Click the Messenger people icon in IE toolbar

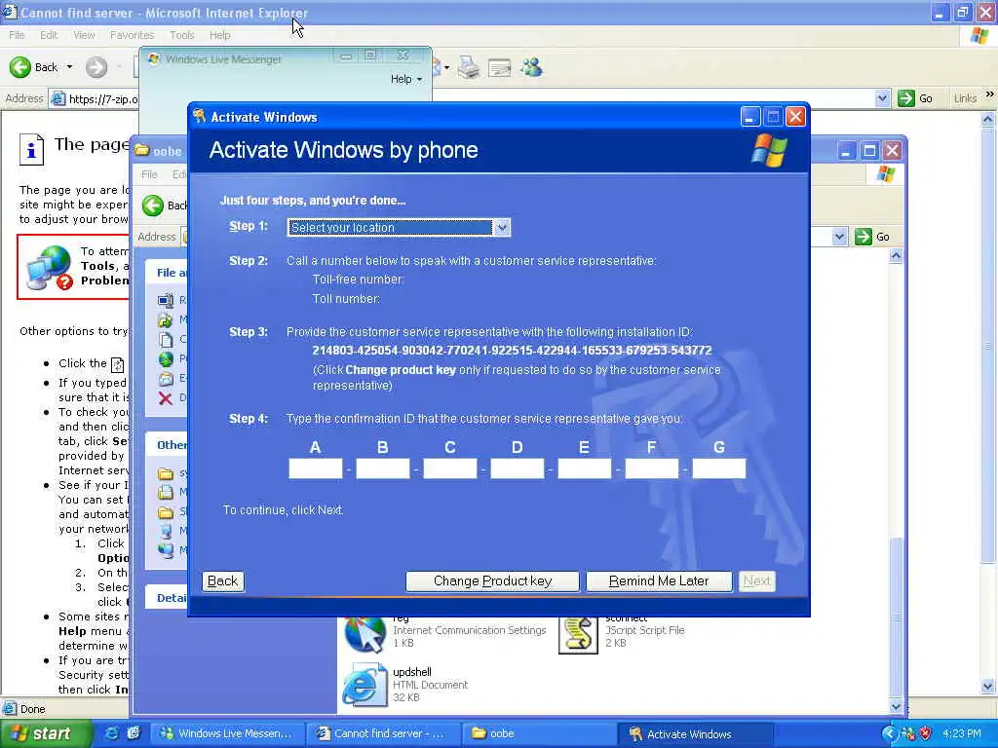click(x=531, y=67)
